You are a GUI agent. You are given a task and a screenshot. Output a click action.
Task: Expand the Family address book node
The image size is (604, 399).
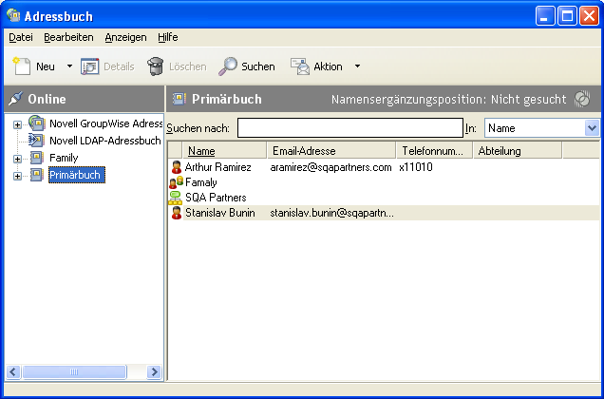17,159
